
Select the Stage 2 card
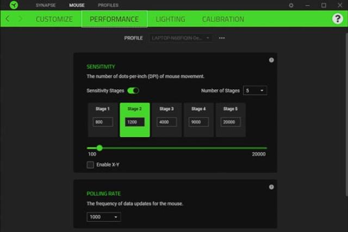click(x=135, y=120)
